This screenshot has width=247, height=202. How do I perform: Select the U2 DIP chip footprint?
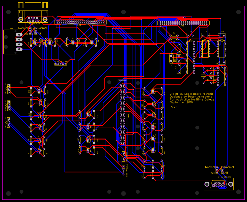coord(205,49)
